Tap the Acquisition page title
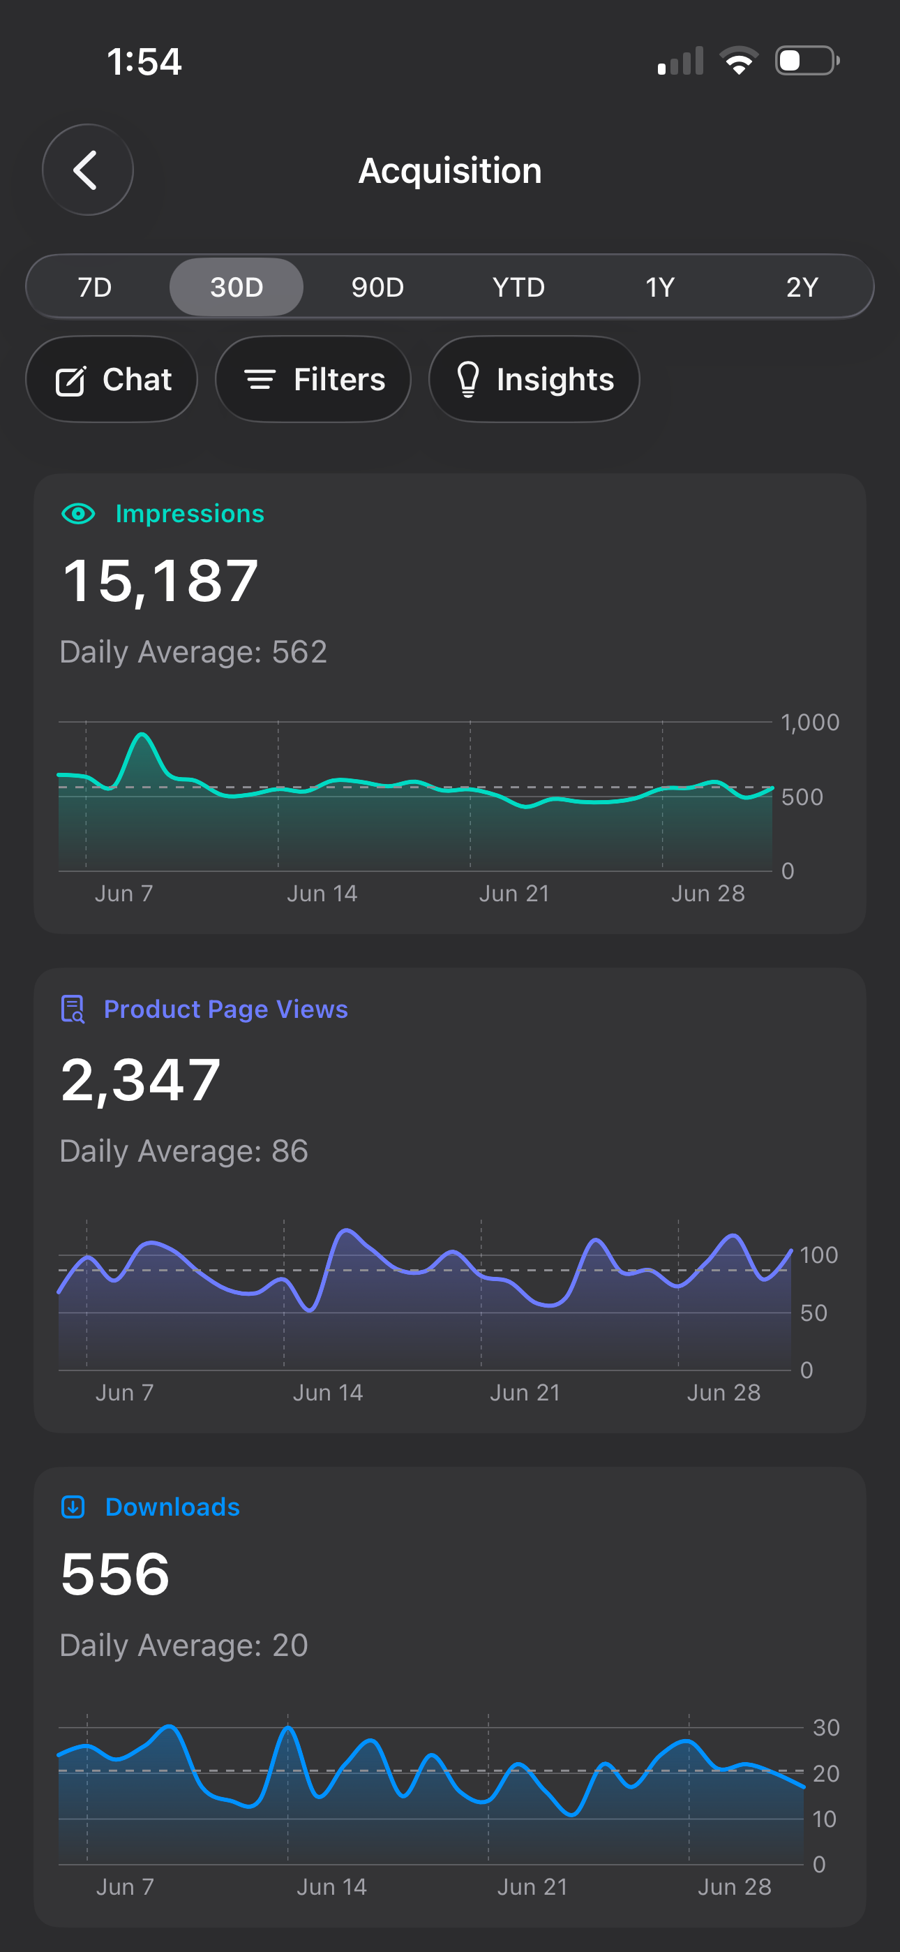 450,170
